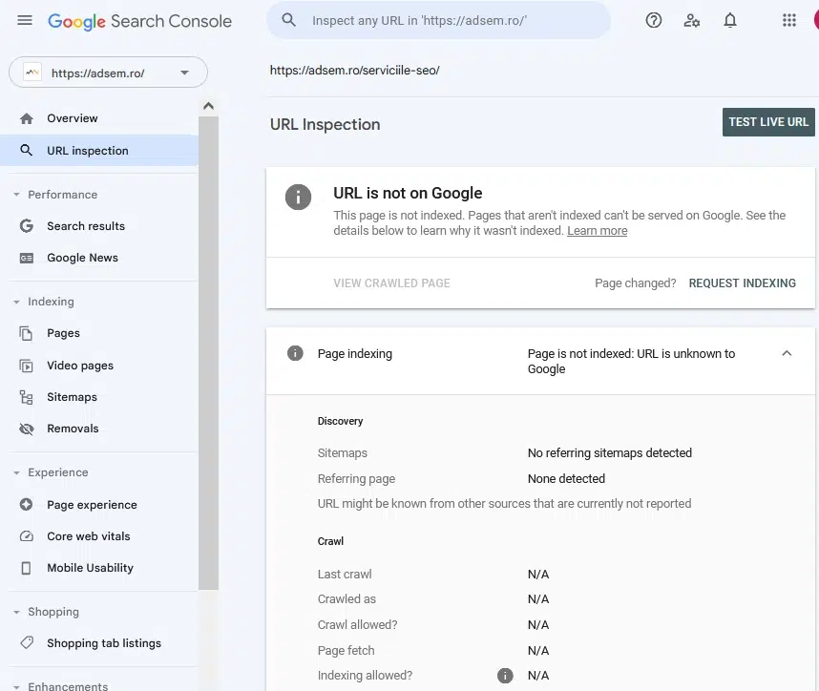Image resolution: width=819 pixels, height=691 pixels.
Task: Open Search results report
Action: point(86,226)
